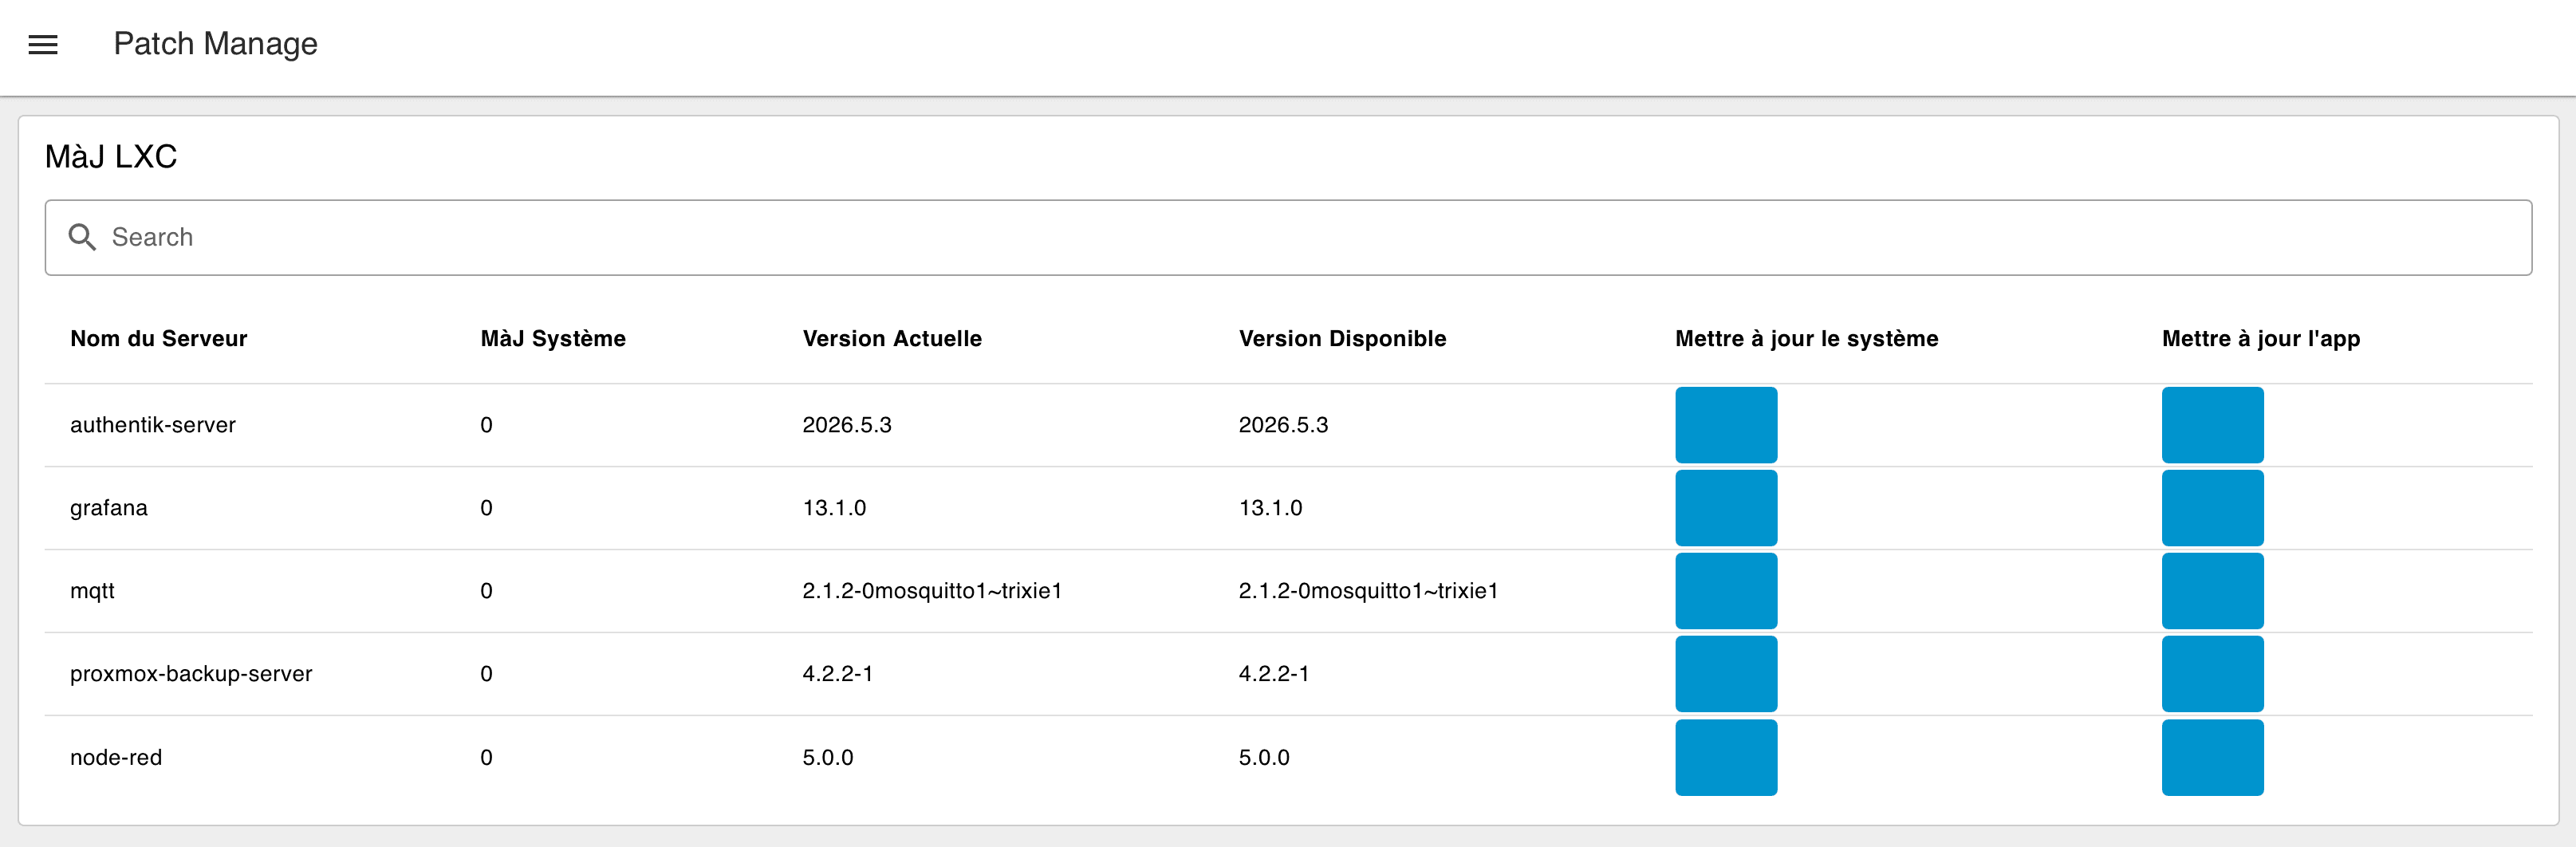Update app for proxmox-backup-server
The image size is (2576, 847).
[2212, 674]
